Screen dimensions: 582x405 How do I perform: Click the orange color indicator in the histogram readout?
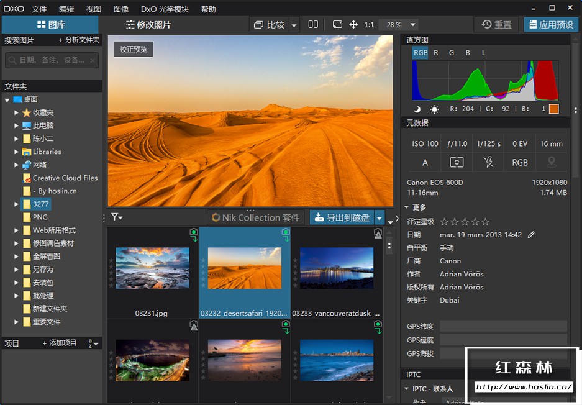[553, 109]
